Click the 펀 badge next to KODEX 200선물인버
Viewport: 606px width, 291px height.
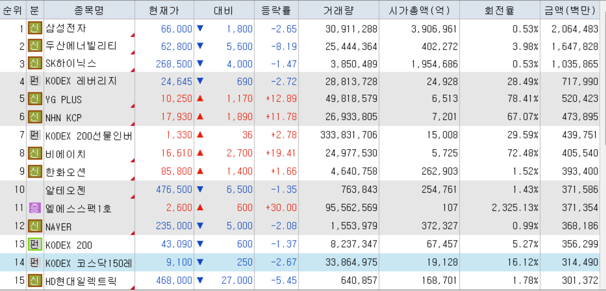[x=35, y=135]
